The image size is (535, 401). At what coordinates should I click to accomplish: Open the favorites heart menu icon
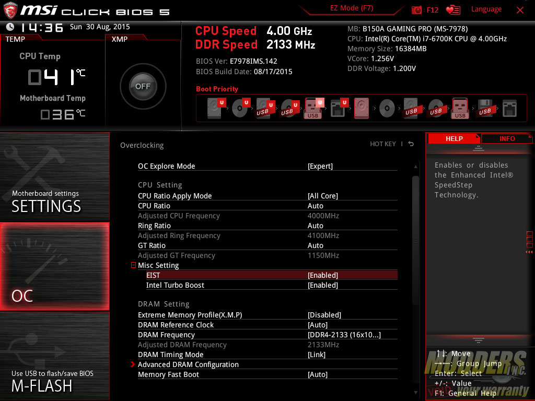(x=453, y=10)
